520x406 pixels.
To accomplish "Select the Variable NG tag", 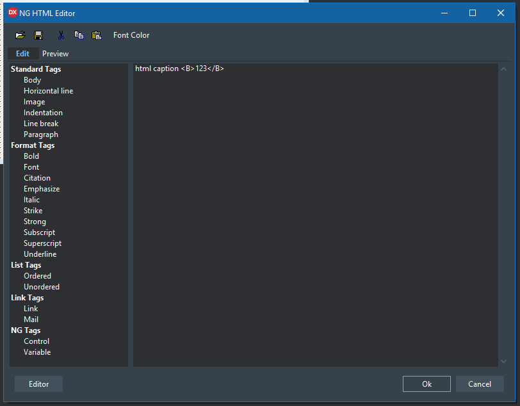I will pyautogui.click(x=37, y=352).
